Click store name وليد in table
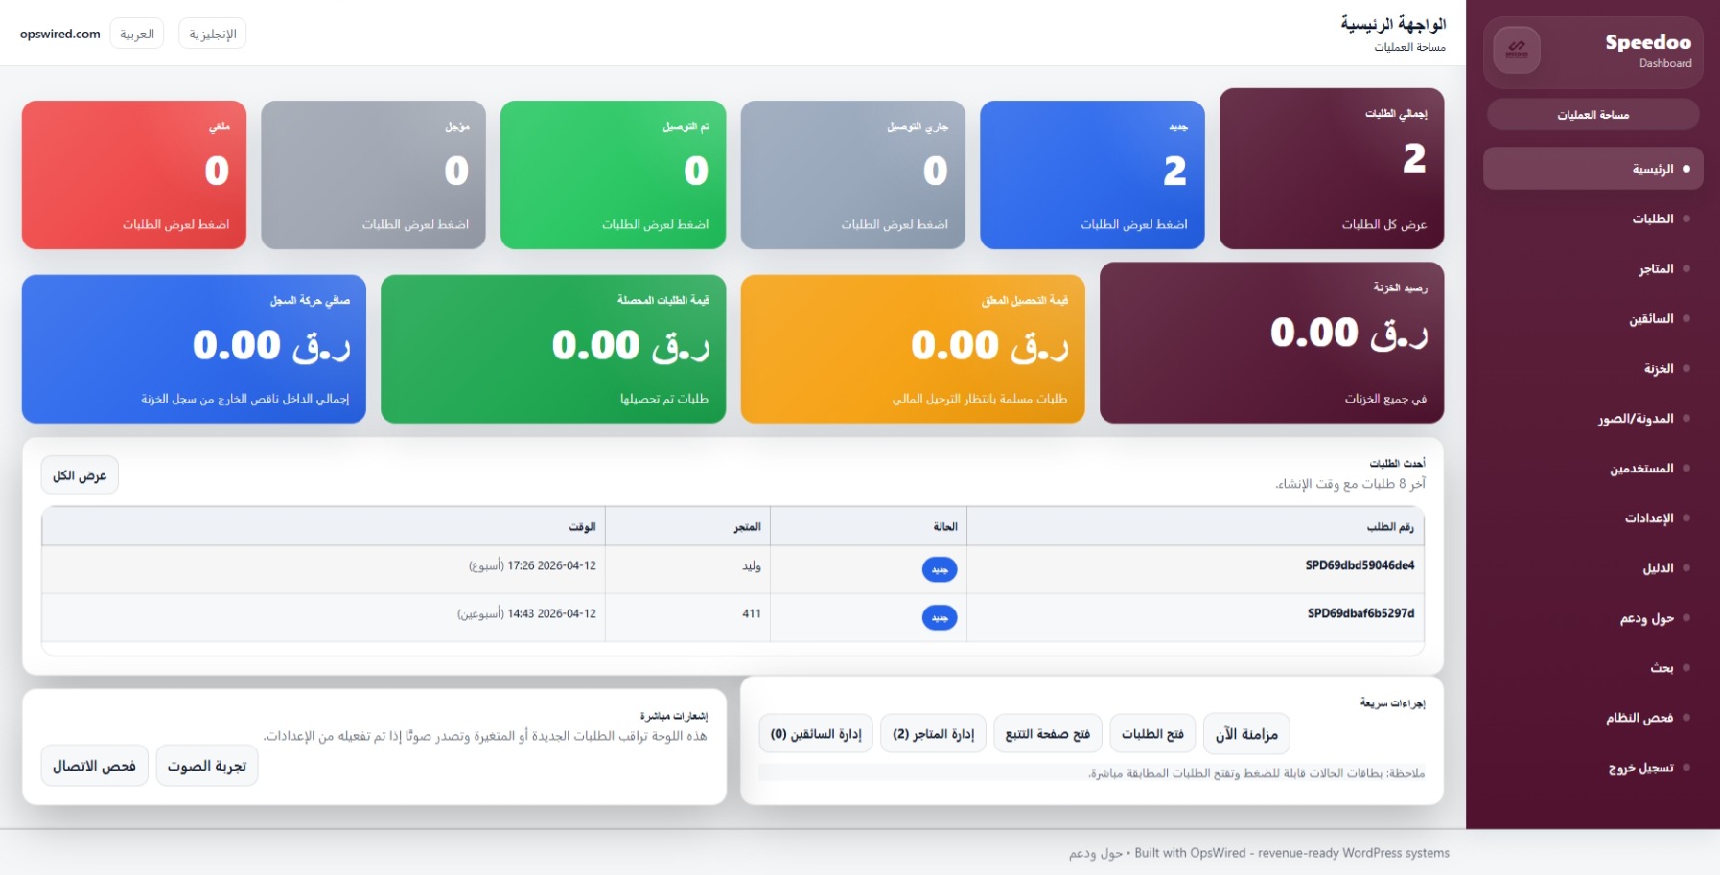This screenshot has width=1720, height=875. coord(752,566)
